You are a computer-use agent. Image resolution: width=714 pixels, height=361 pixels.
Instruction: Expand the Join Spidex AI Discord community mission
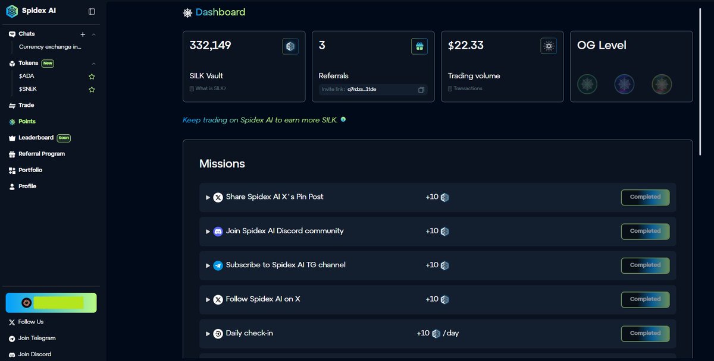208,232
